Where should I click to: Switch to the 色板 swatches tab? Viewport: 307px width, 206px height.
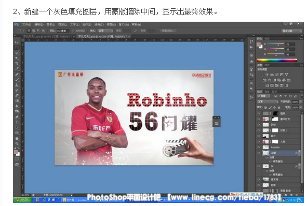267,39
